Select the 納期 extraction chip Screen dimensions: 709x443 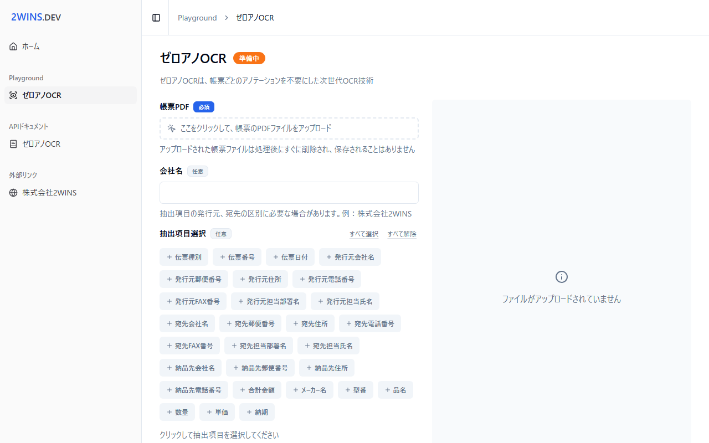256,412
